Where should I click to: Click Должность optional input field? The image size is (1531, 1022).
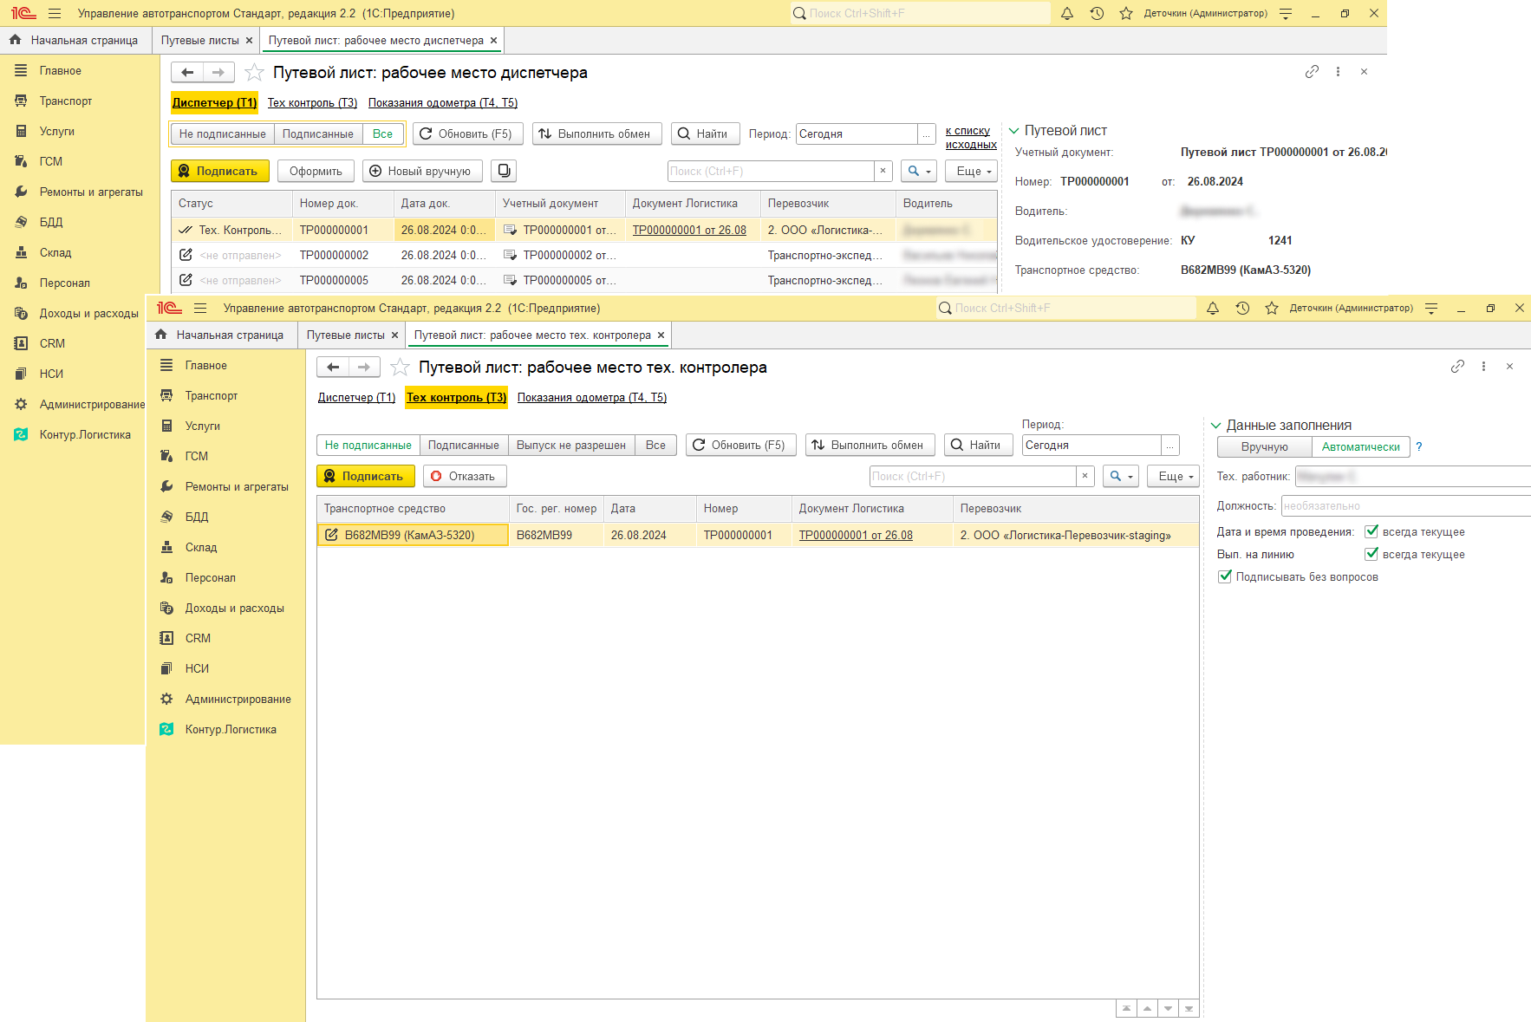[1405, 506]
